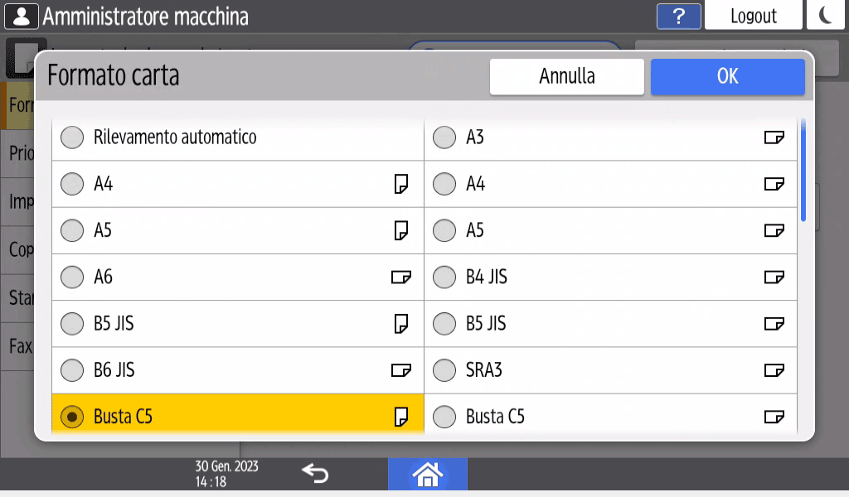Tap the Home icon in bottom bar
This screenshot has height=497, width=849.
(x=427, y=474)
